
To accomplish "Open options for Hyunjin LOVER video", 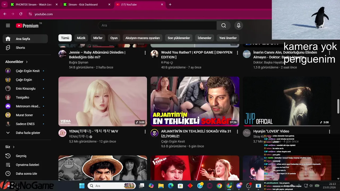I will 329,132.
